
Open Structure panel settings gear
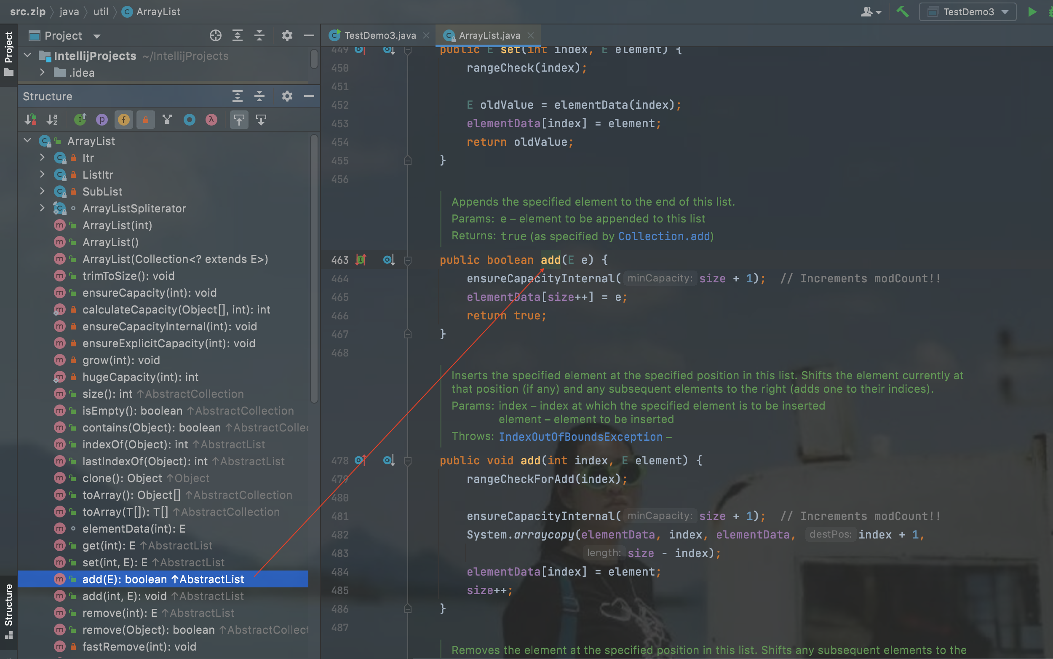coord(287,96)
